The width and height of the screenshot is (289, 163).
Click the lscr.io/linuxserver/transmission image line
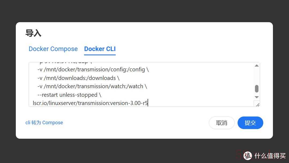pyautogui.click(x=90, y=103)
